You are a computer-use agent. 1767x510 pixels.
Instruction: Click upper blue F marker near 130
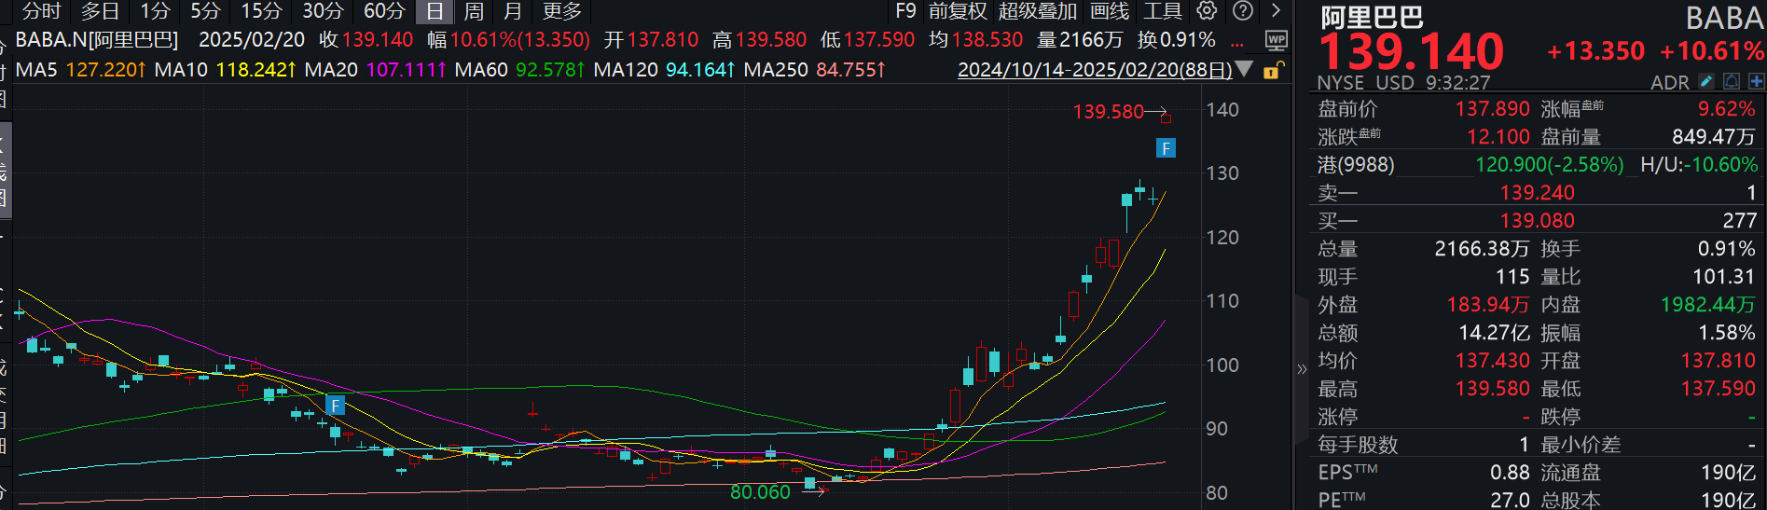click(x=1166, y=148)
